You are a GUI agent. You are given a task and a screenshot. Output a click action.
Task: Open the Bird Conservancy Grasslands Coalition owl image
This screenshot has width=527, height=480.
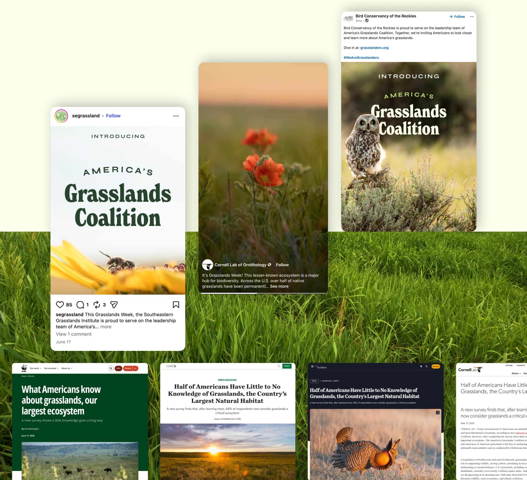pyautogui.click(x=409, y=147)
